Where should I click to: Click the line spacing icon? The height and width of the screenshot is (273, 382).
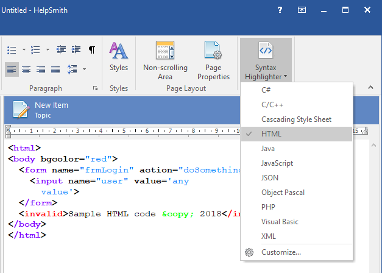point(73,69)
